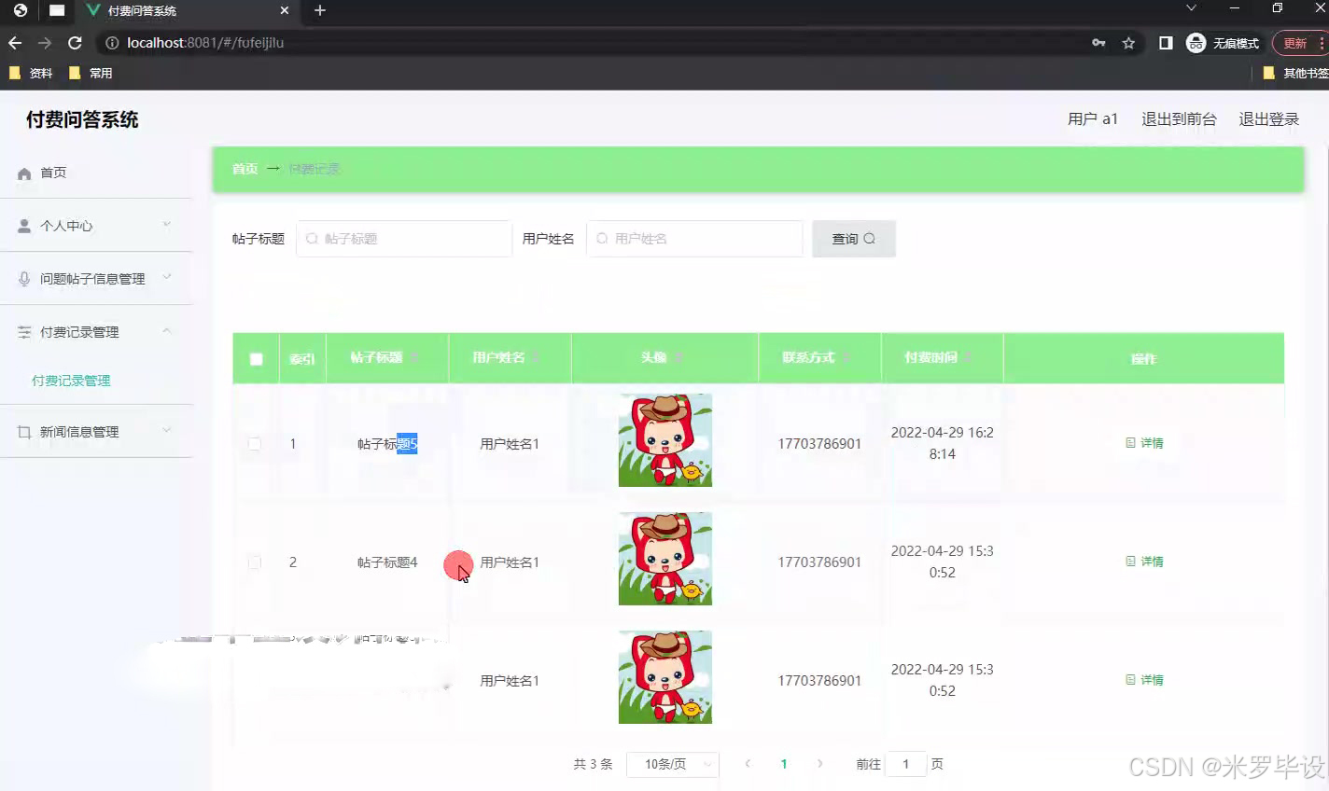1329x791 pixels.
Task: Check the checkbox for 帖子标题4 row
Action: coord(255,562)
